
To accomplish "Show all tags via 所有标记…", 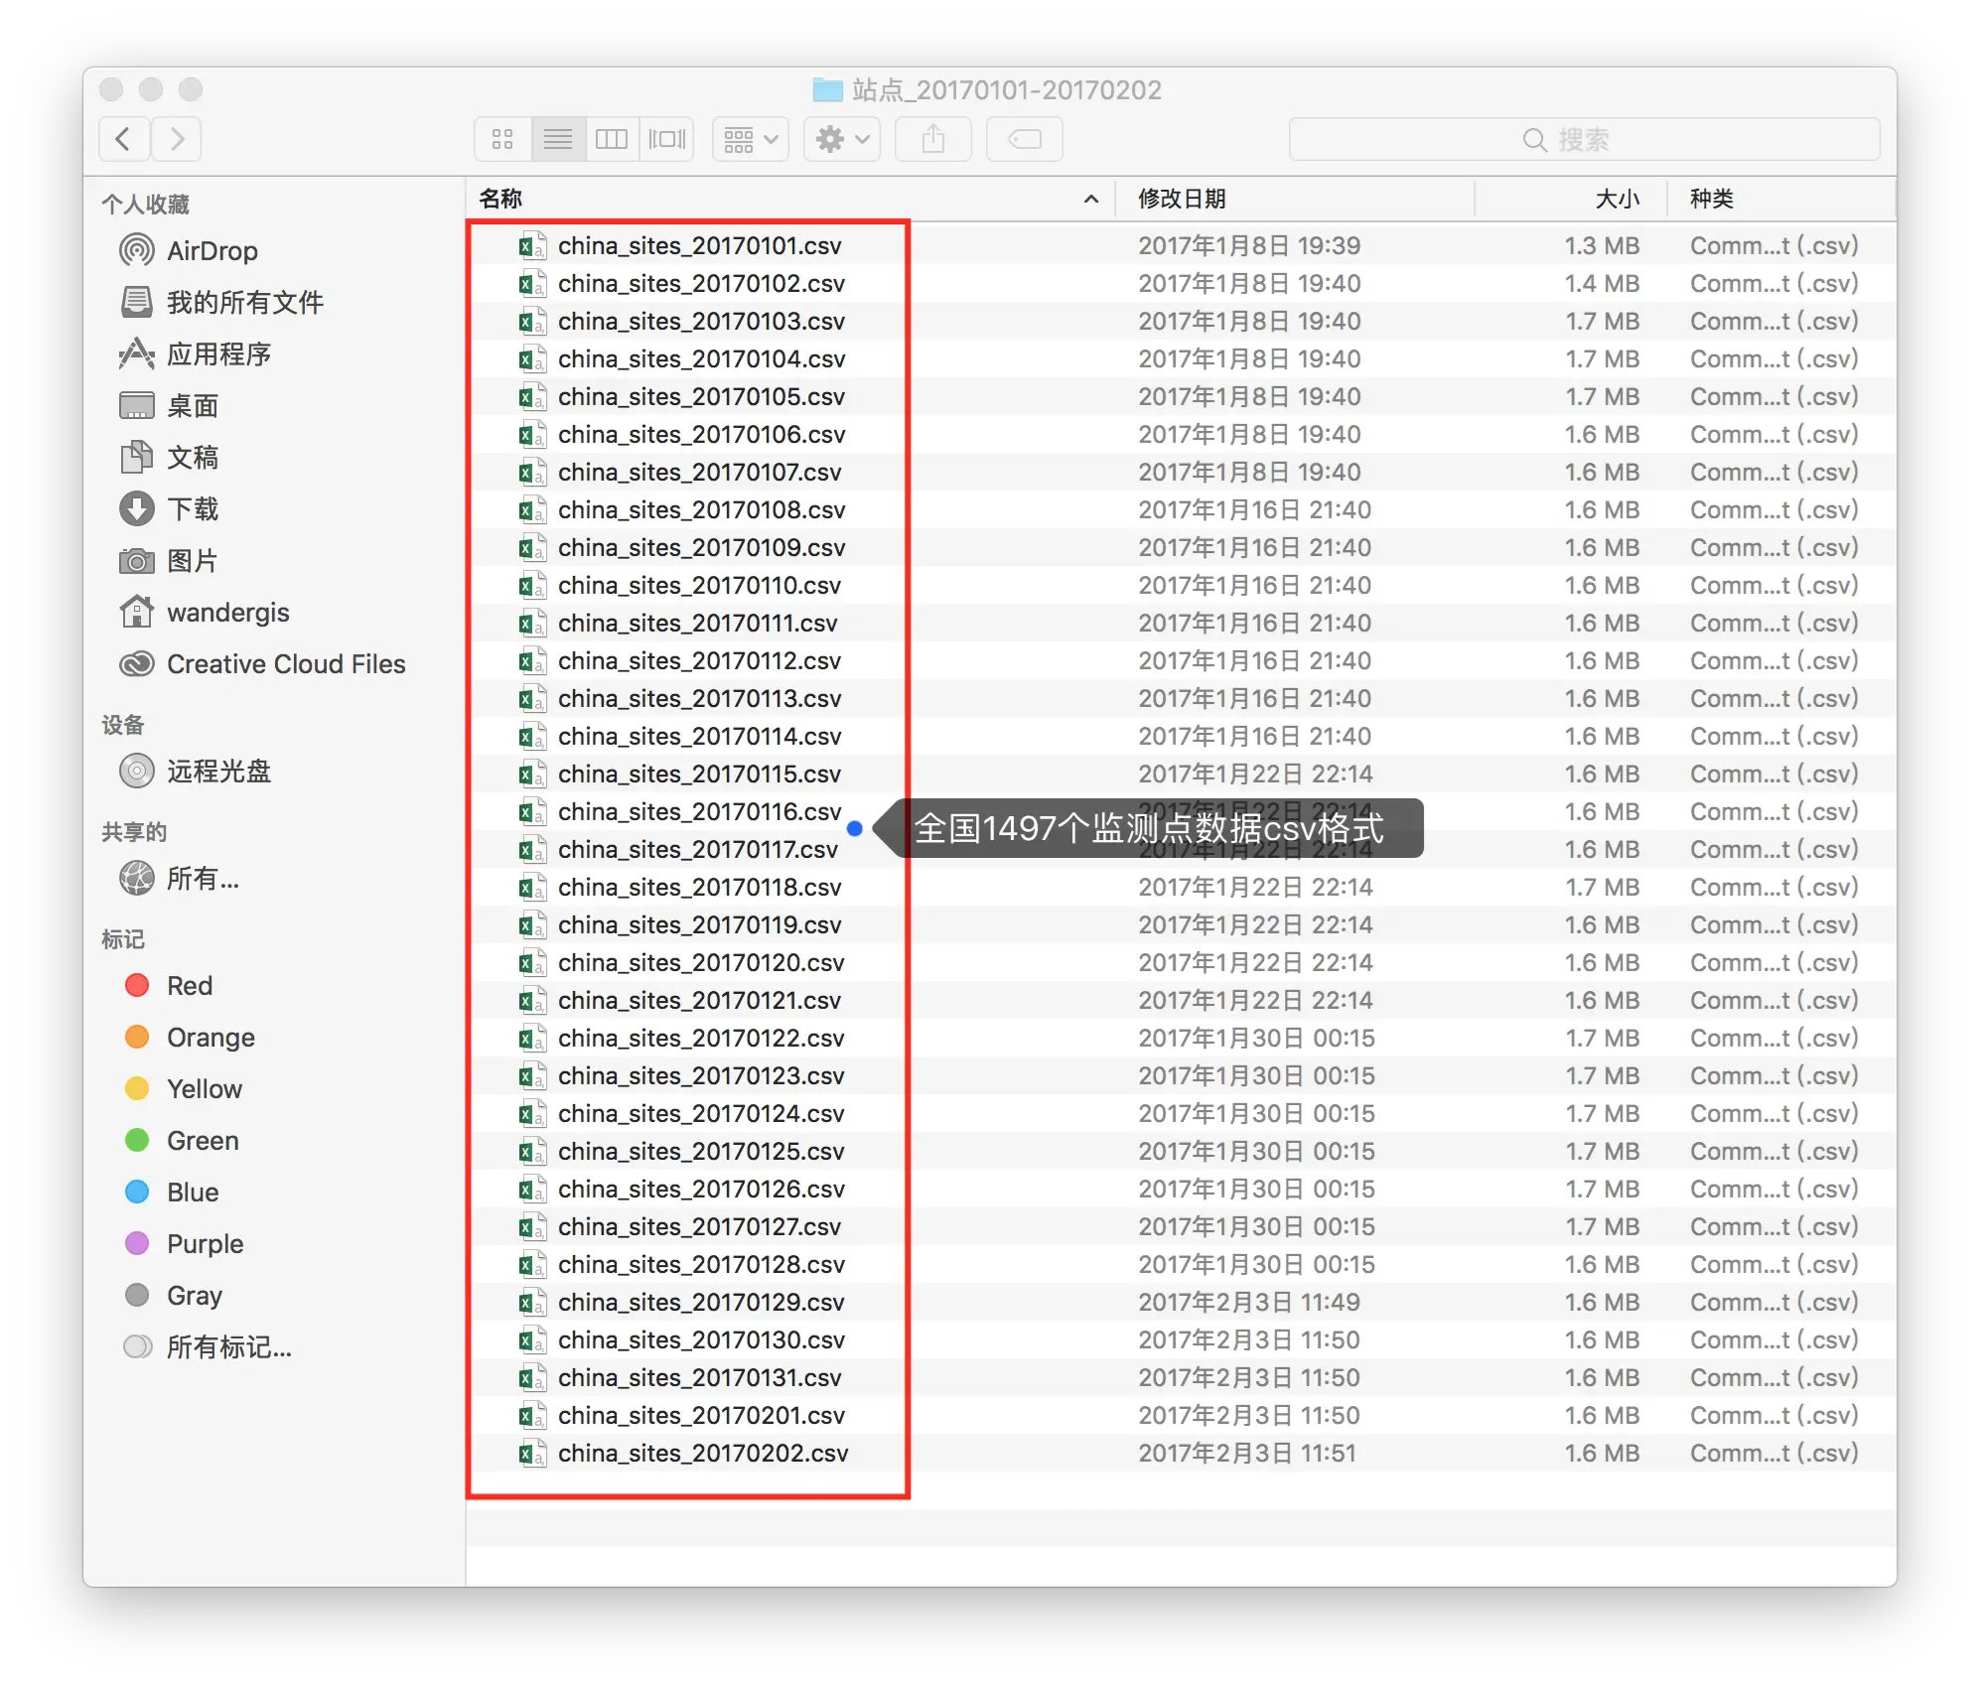I will pyautogui.click(x=228, y=1346).
